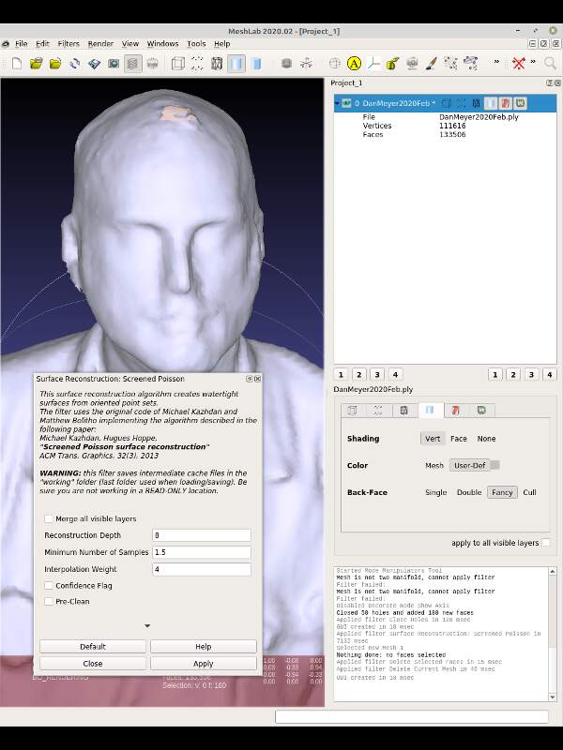The width and height of the screenshot is (563, 750).
Task: Take a snapshot with camera icon
Action: click(114, 64)
